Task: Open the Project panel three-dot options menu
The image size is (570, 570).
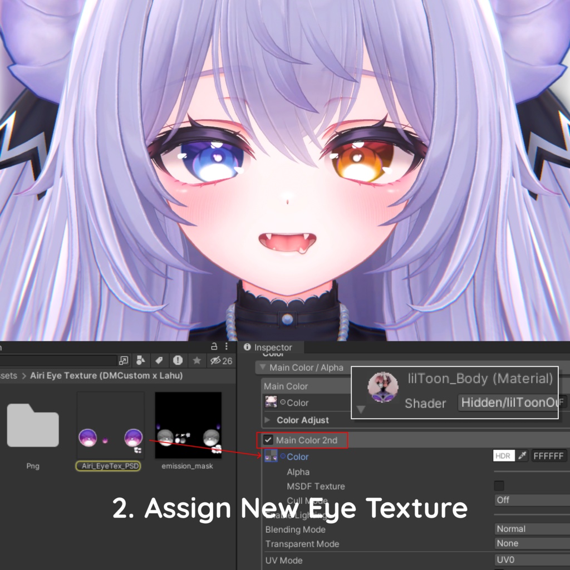Action: 226,346
